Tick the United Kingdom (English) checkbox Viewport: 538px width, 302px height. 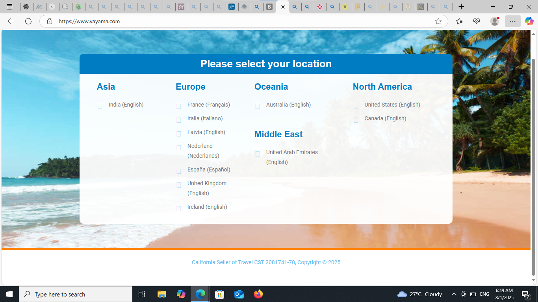[x=178, y=185]
